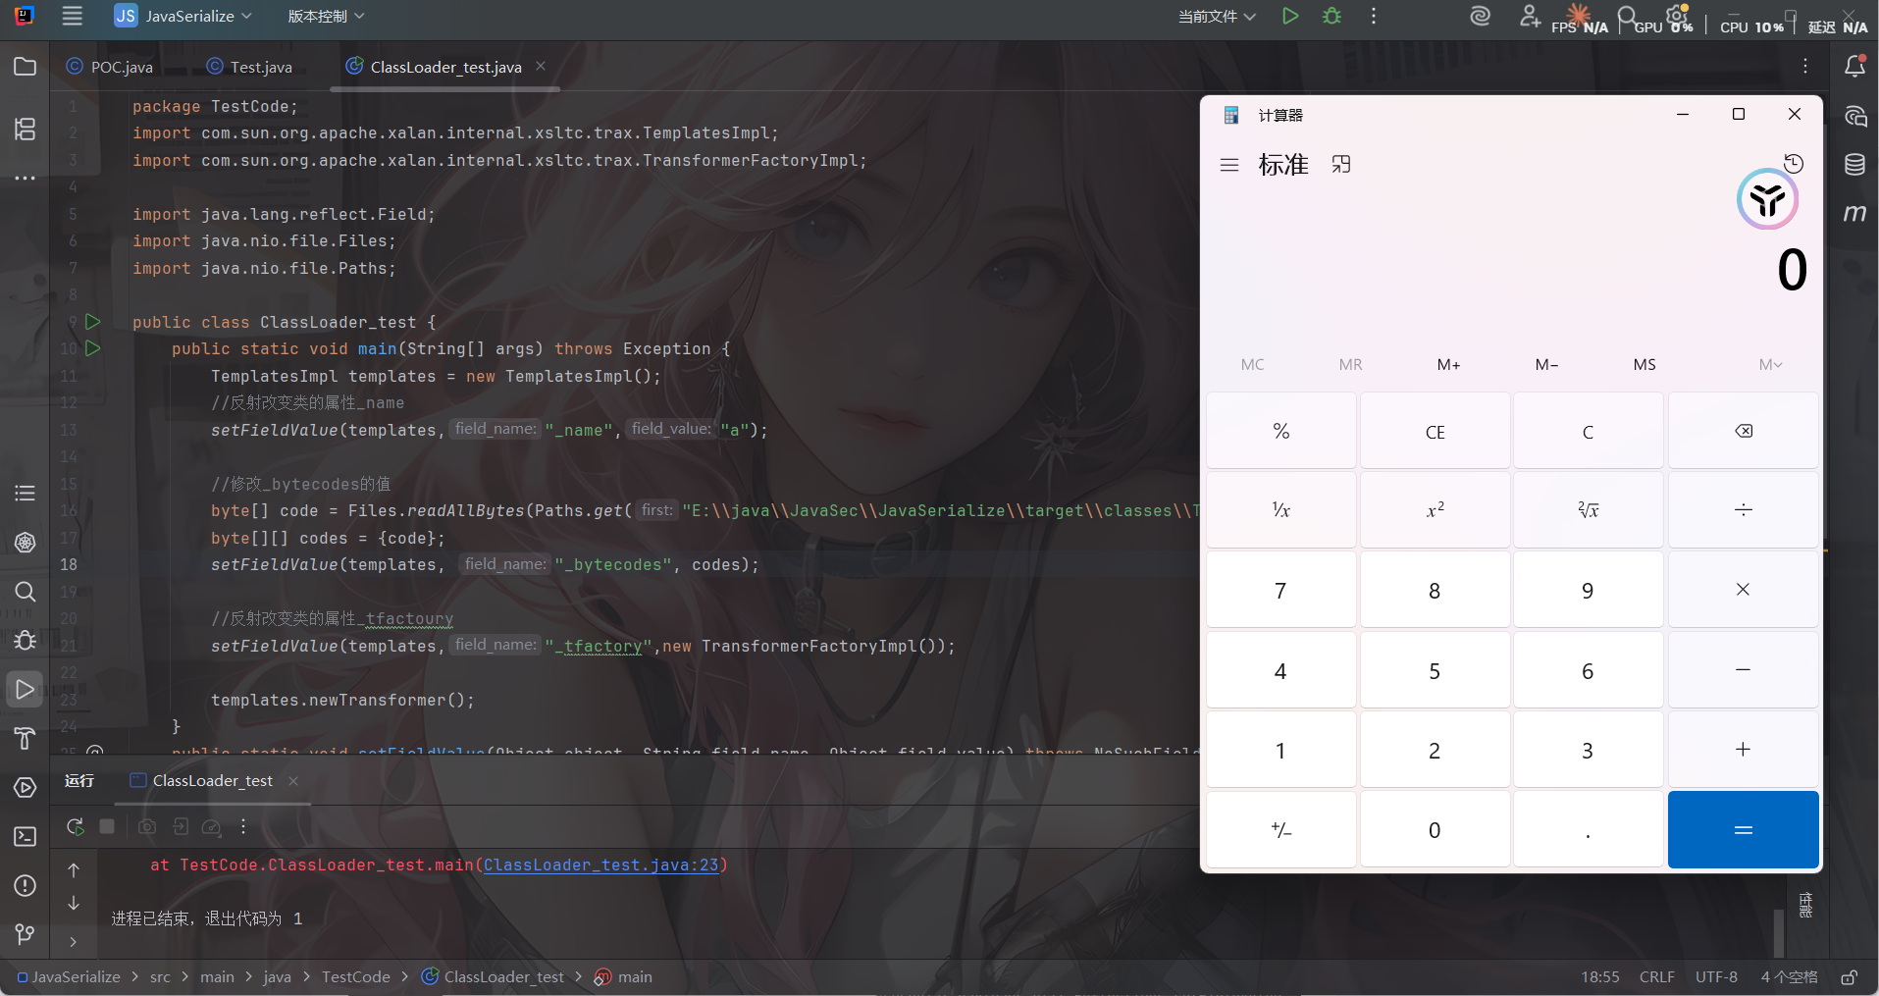Open the Terminal tool window
This screenshot has height=996, width=1879.
pyautogui.click(x=25, y=836)
